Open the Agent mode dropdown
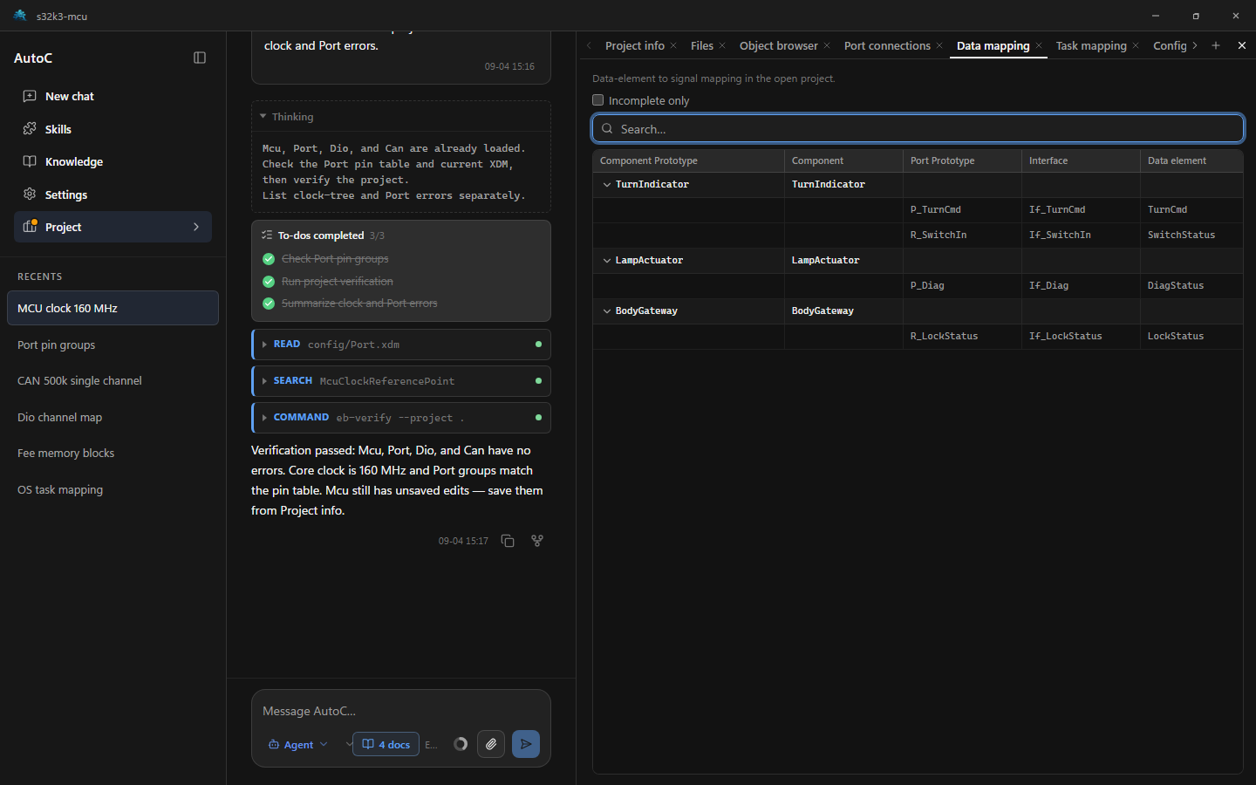Image resolution: width=1256 pixels, height=785 pixels. [298, 744]
